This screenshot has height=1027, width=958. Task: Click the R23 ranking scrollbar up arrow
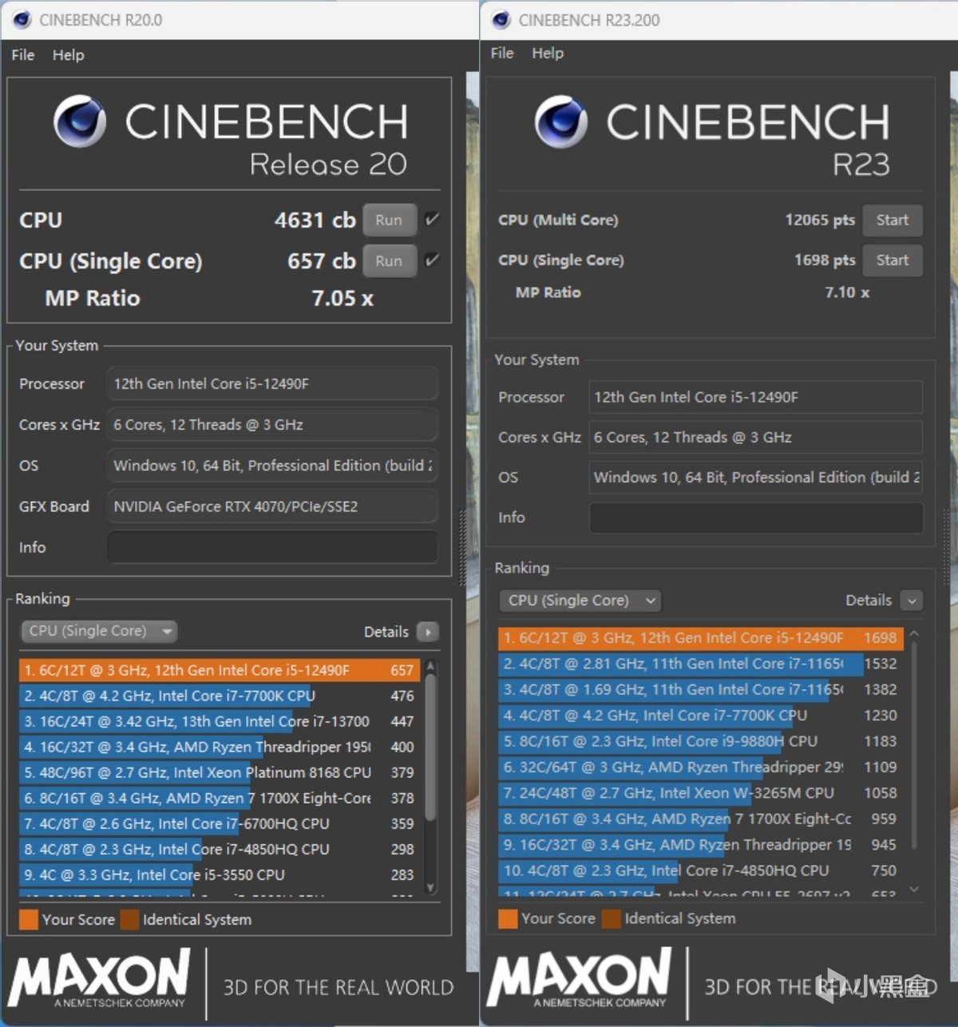914,634
